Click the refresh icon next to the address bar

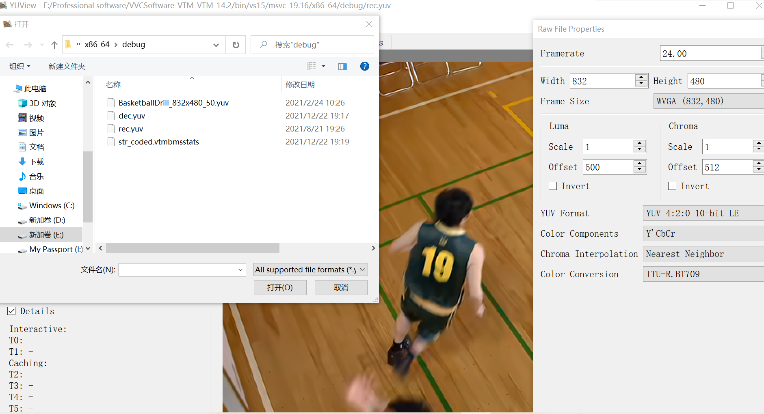click(x=236, y=45)
